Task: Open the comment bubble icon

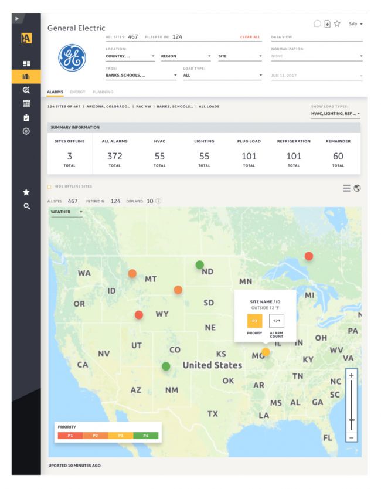Action: click(x=318, y=24)
